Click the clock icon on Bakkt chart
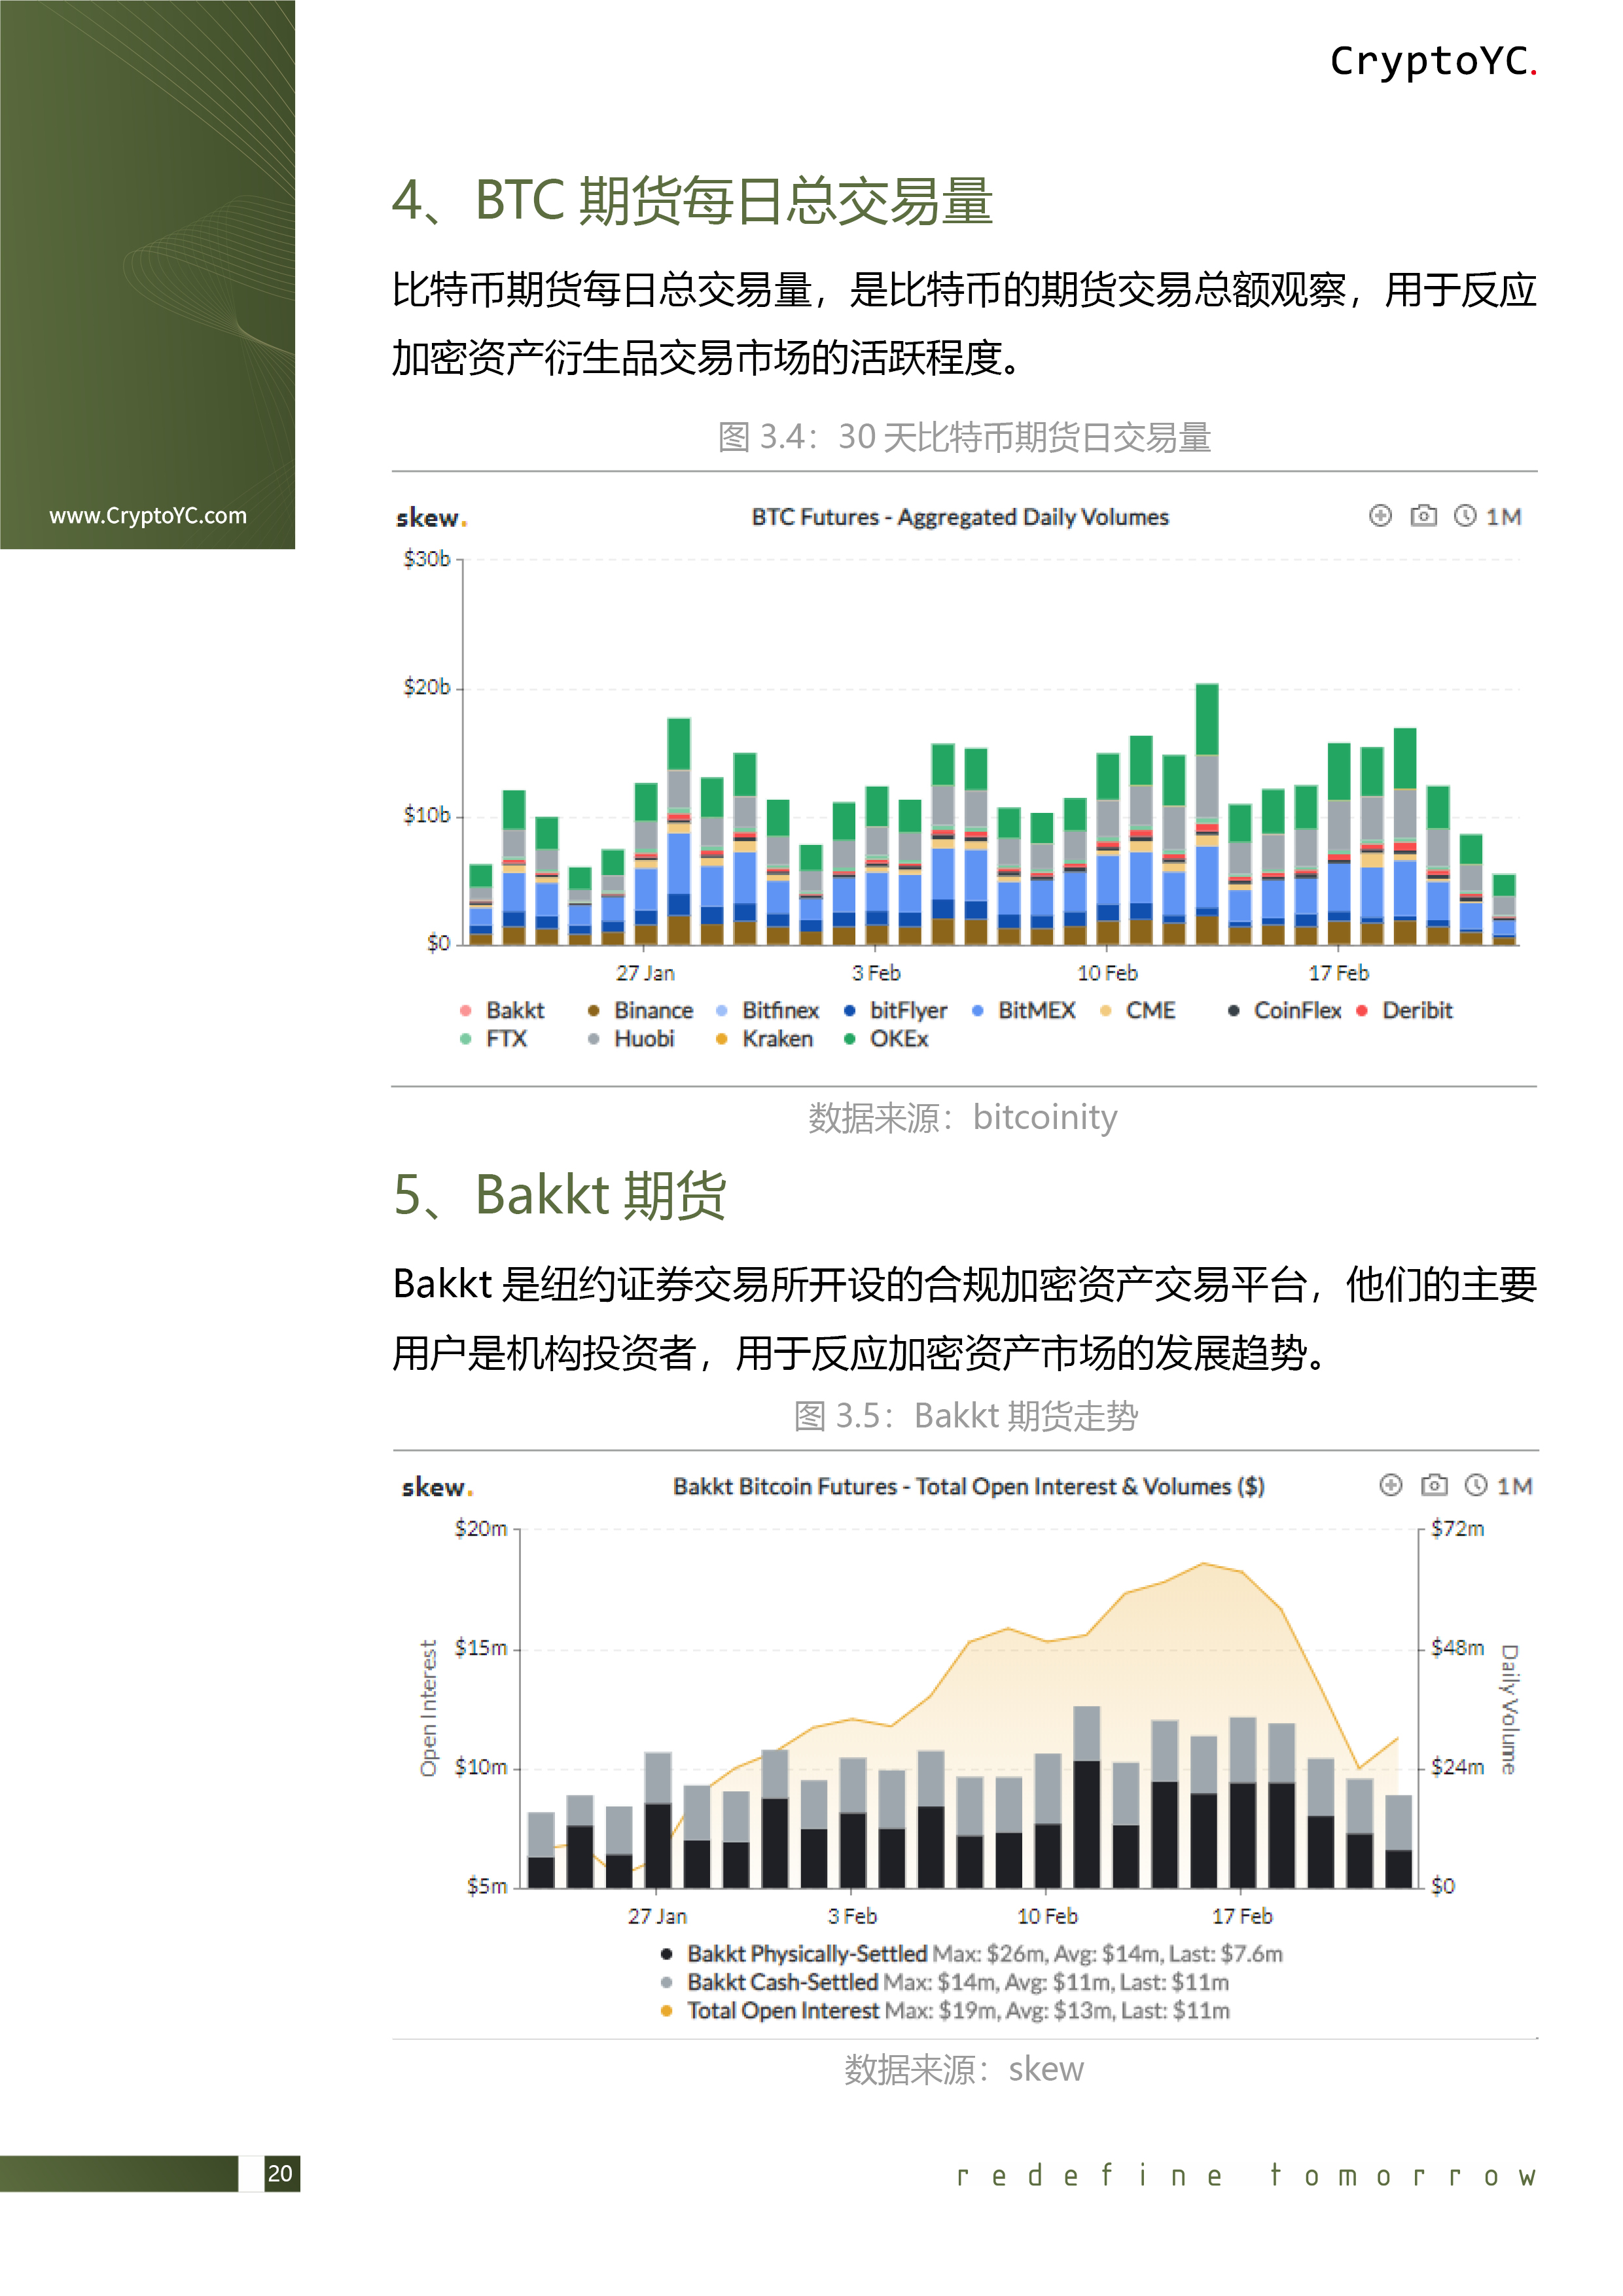This screenshot has width=1623, height=2296. tap(1476, 1485)
